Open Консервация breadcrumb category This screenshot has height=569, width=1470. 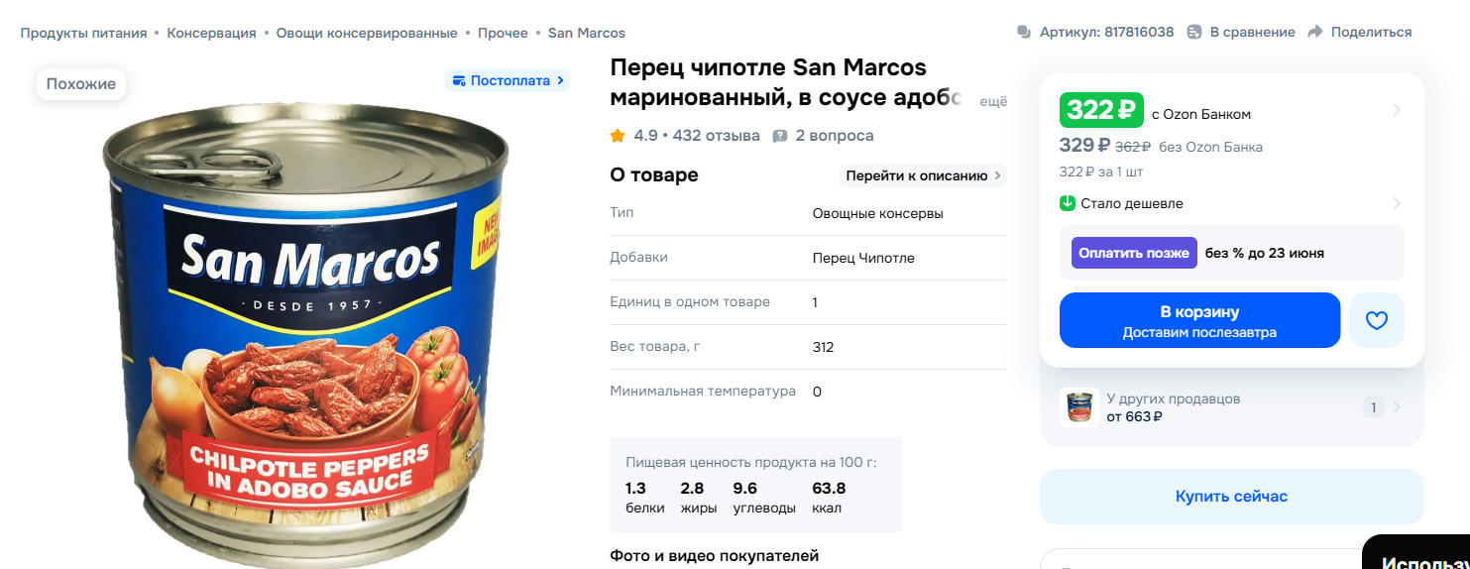(211, 33)
